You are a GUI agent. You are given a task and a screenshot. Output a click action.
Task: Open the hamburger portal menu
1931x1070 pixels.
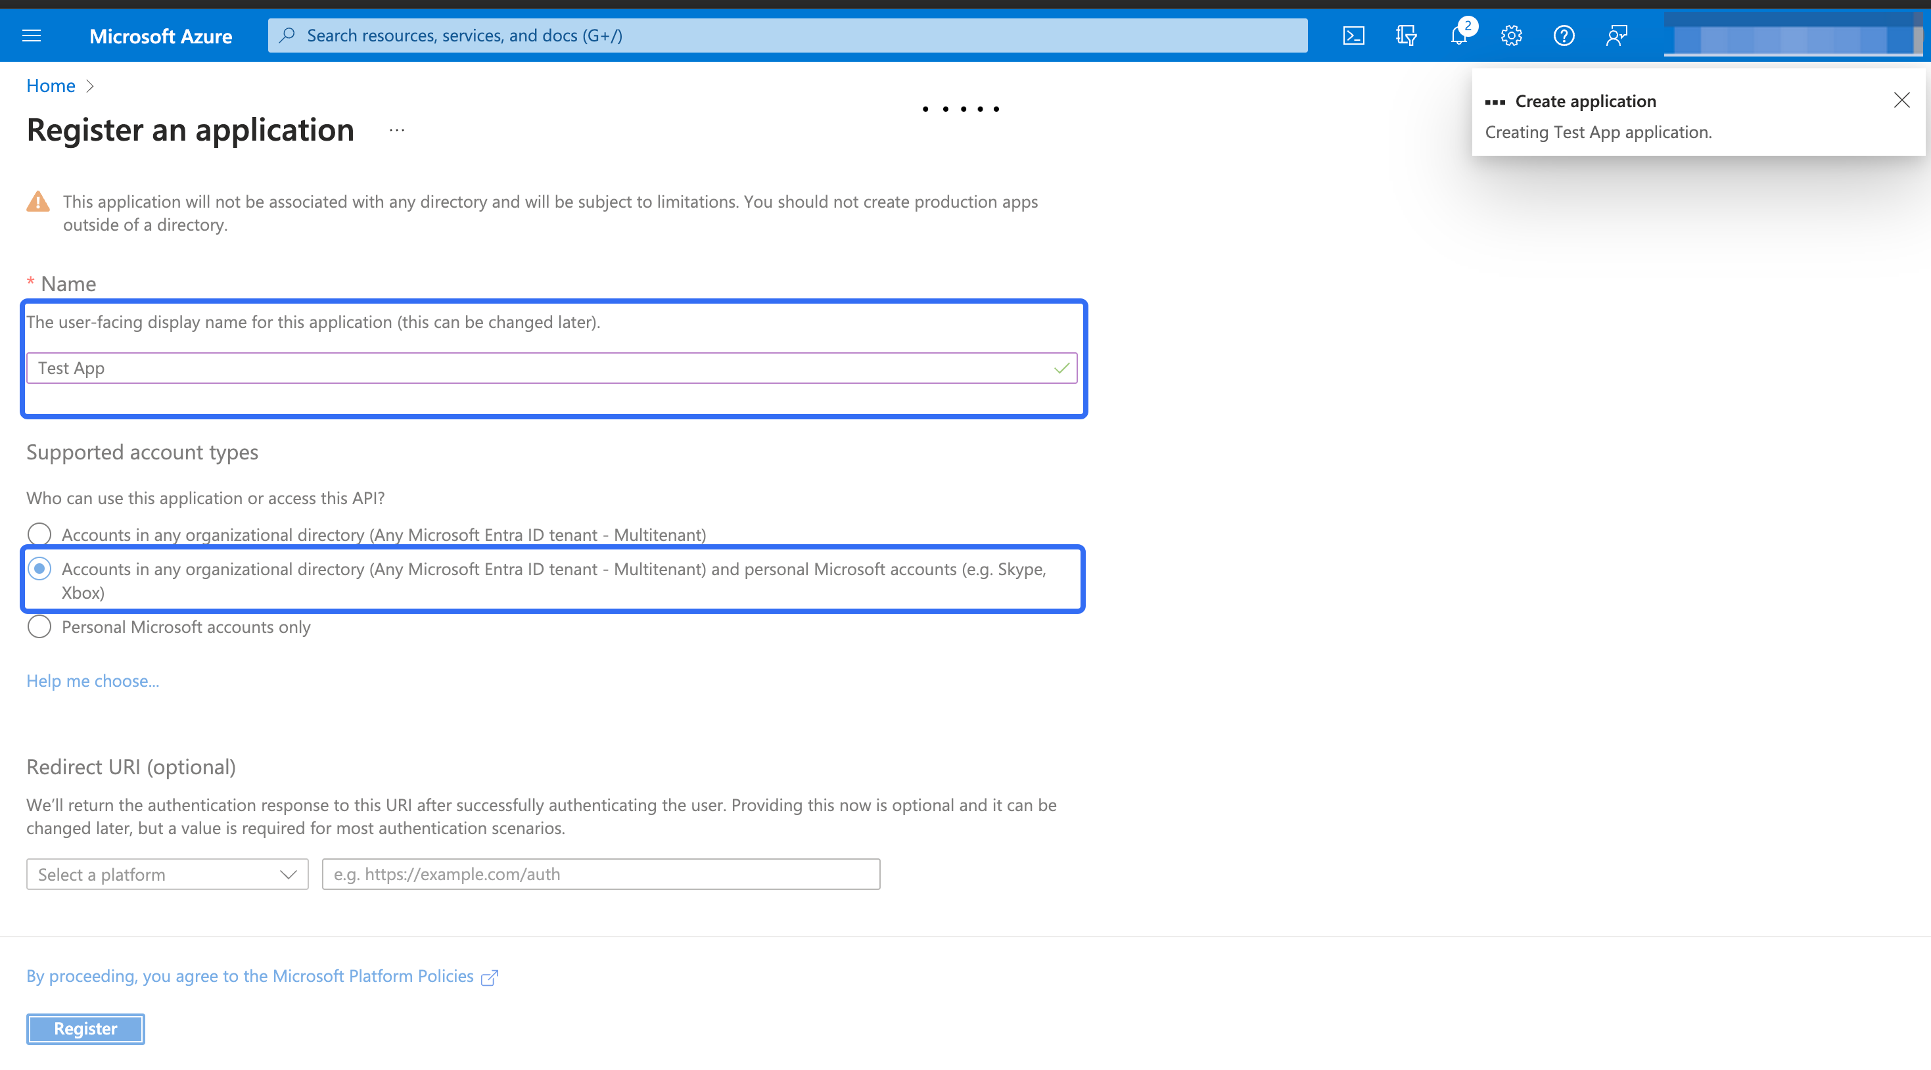(32, 35)
